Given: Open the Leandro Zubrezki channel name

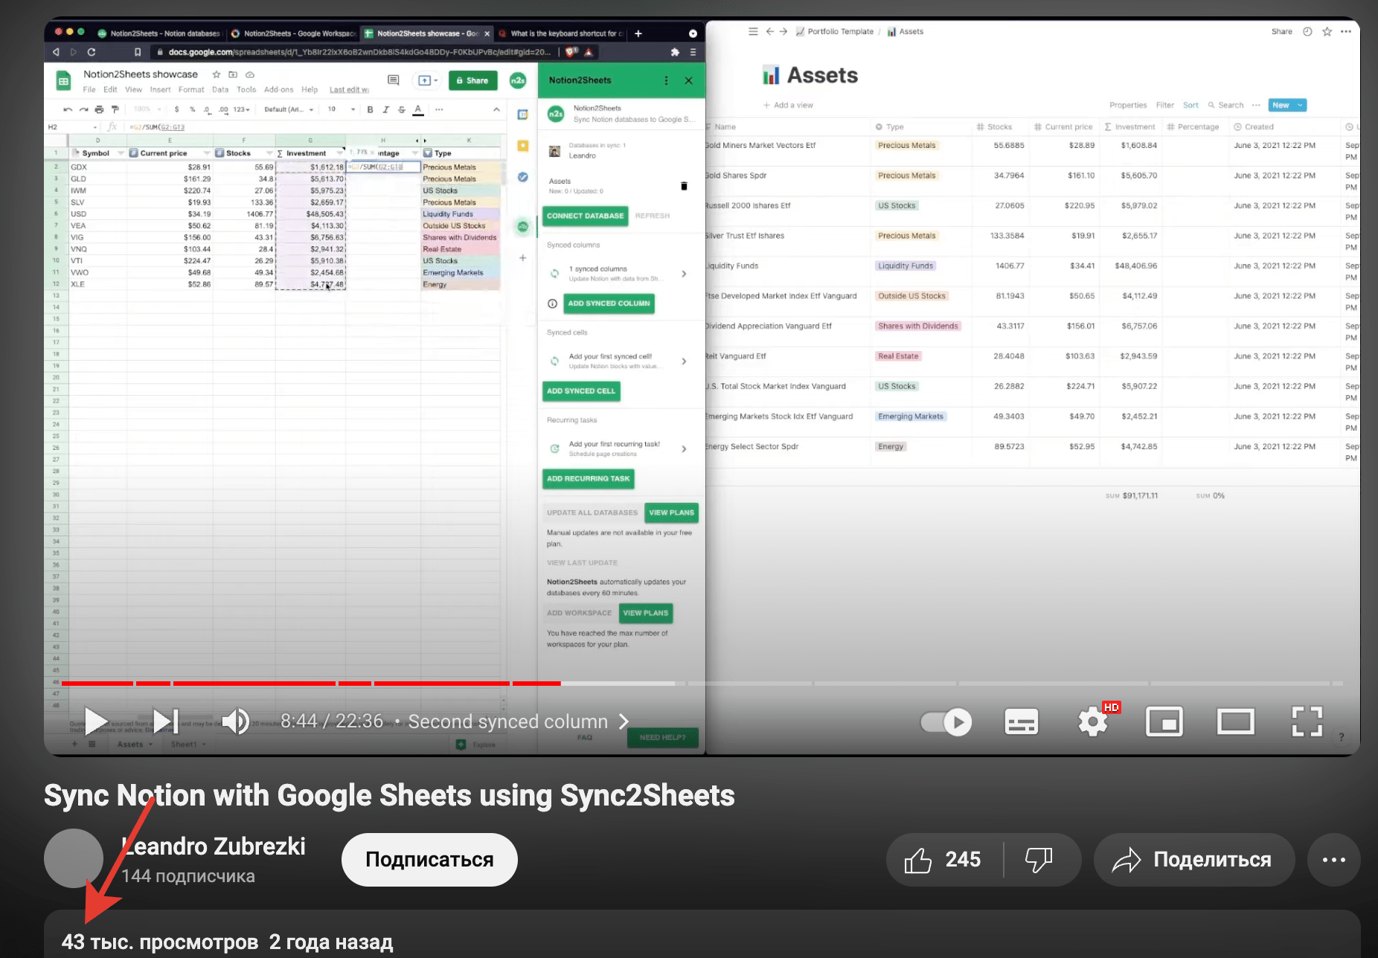Looking at the screenshot, I should point(214,846).
